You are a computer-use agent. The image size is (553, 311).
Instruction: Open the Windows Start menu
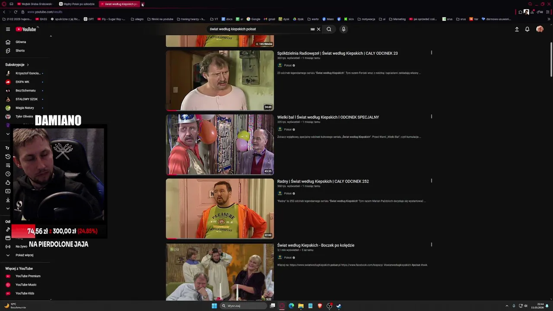click(x=214, y=306)
